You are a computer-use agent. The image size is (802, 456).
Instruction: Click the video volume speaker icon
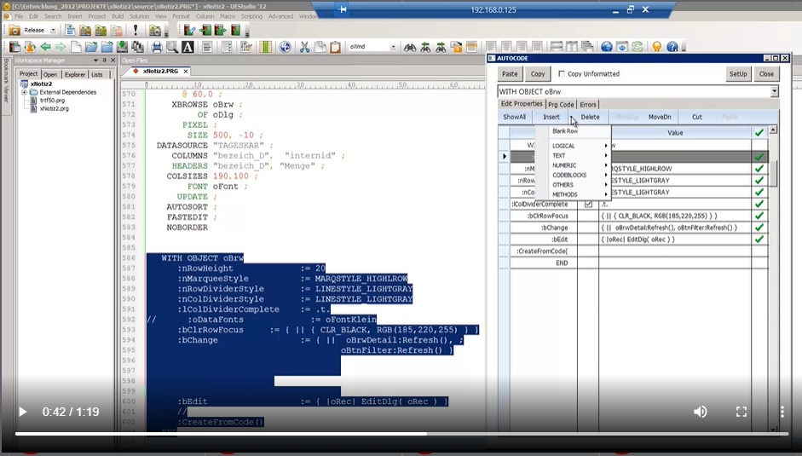click(x=701, y=412)
